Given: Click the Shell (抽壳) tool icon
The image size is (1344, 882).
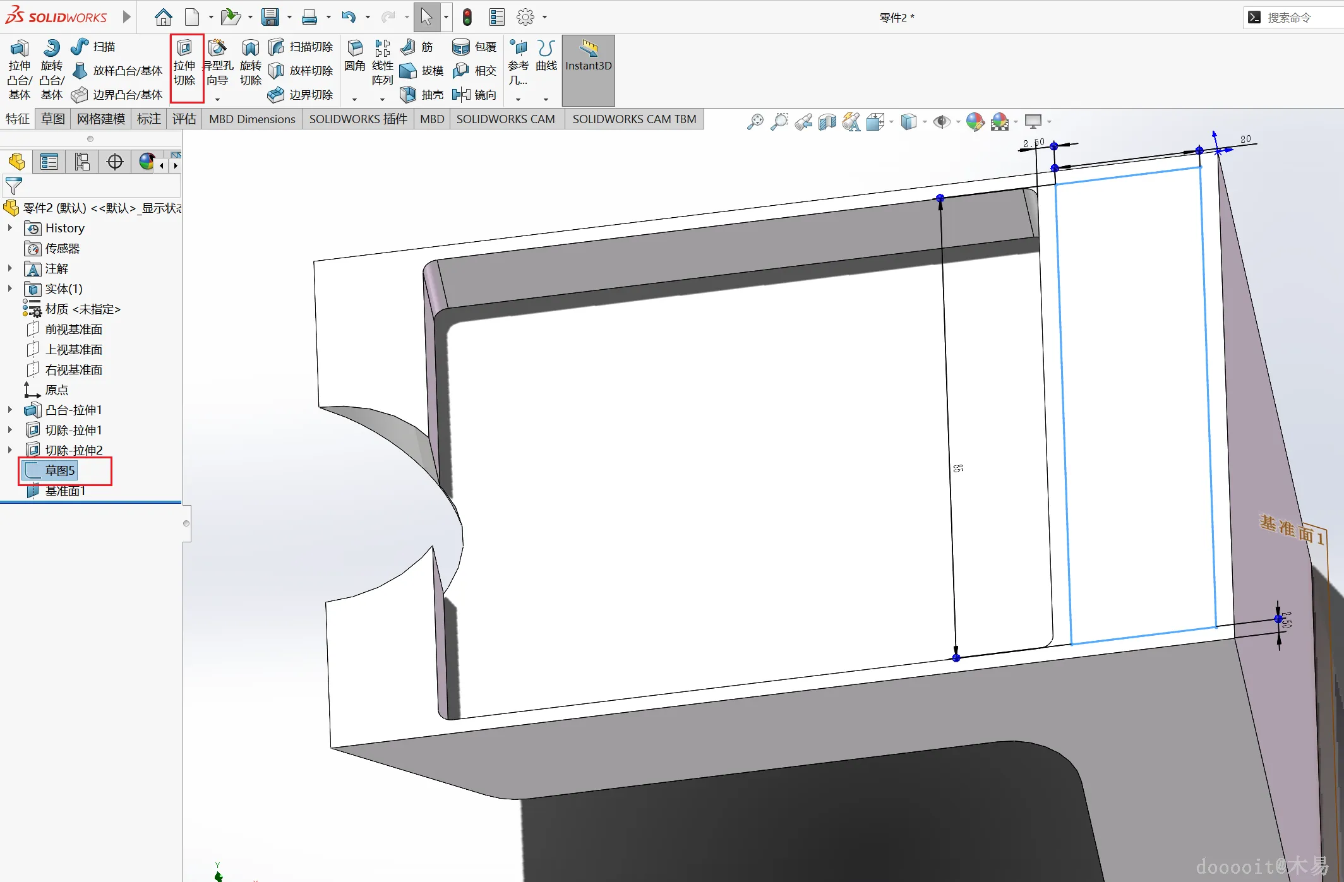Looking at the screenshot, I should tap(409, 95).
